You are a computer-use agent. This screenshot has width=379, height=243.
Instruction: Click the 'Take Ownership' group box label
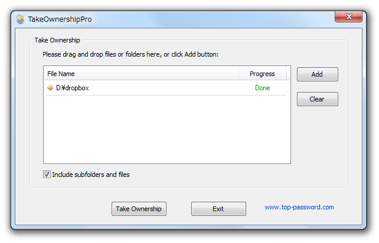[x=57, y=40]
